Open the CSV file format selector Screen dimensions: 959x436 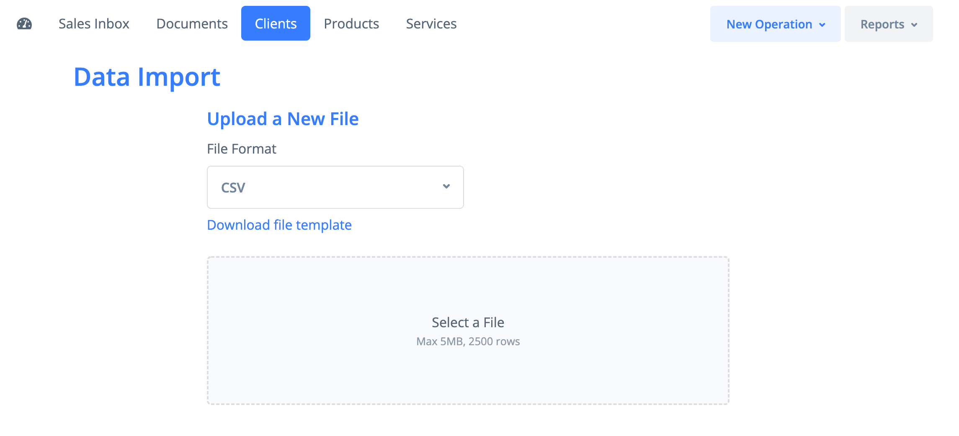[x=335, y=187]
